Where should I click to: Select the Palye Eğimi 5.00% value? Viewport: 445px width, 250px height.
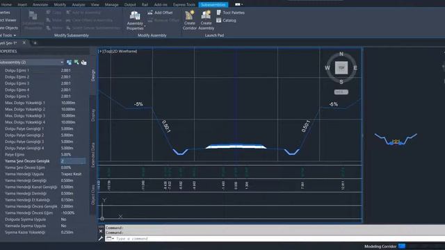[66, 154]
